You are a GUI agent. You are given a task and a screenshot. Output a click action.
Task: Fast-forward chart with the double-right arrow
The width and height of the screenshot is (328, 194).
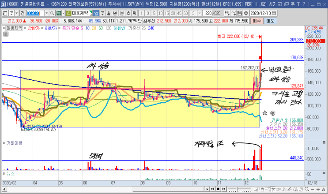pos(224,189)
